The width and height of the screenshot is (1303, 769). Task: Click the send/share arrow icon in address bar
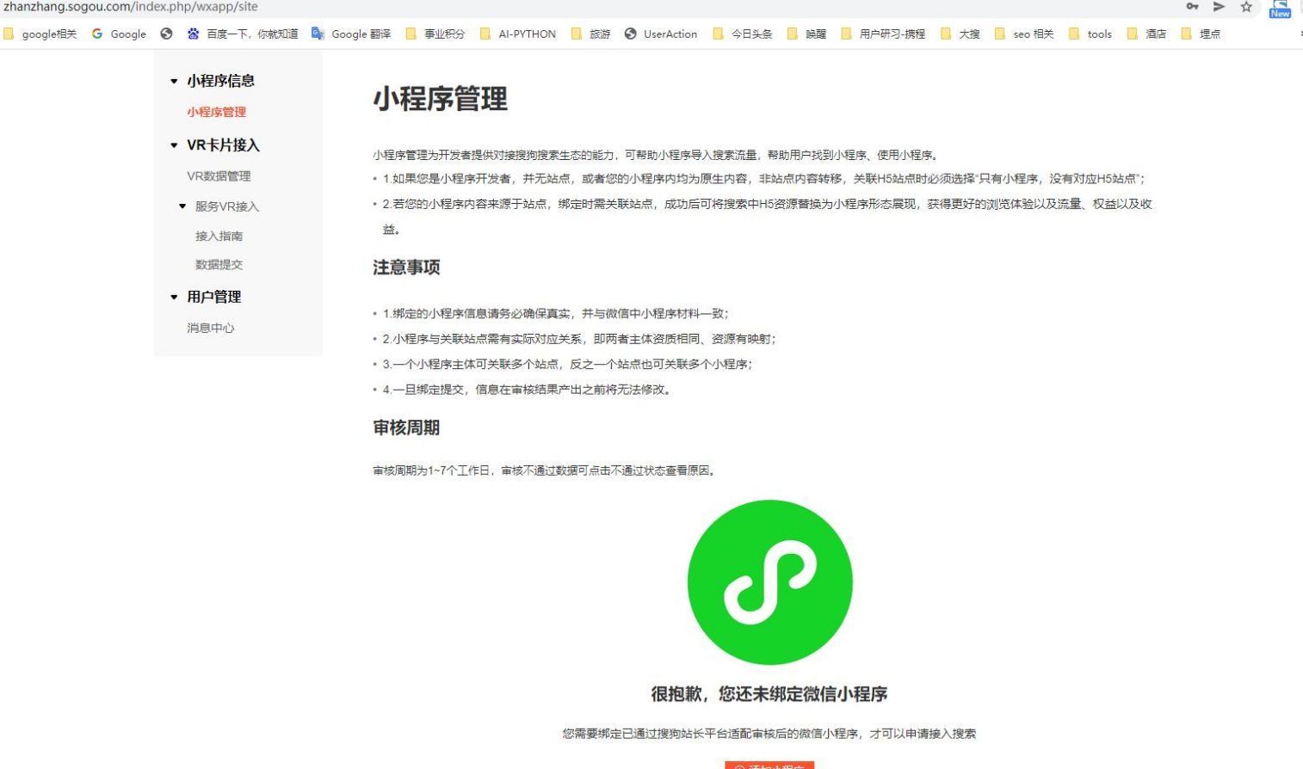[x=1219, y=7]
